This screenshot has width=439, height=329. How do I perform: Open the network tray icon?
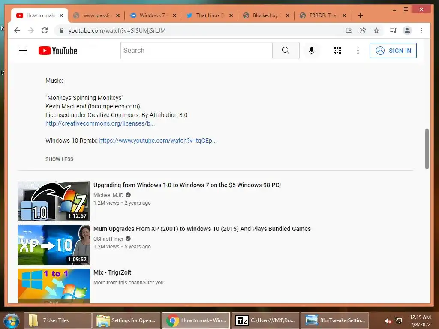[x=399, y=320]
